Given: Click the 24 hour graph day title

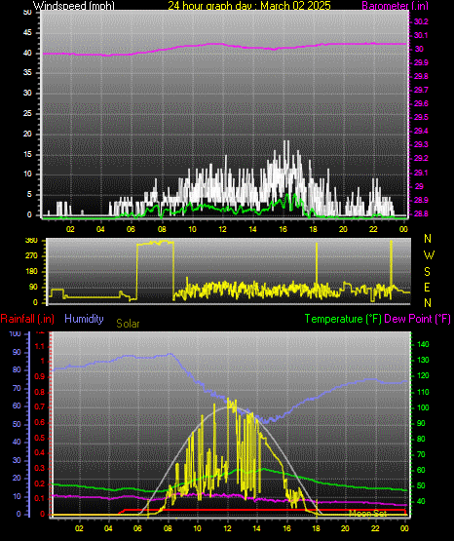Looking at the screenshot, I should [249, 6].
